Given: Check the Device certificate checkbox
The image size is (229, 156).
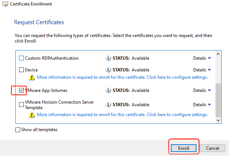Looking at the screenshot, I should pos(21,70).
